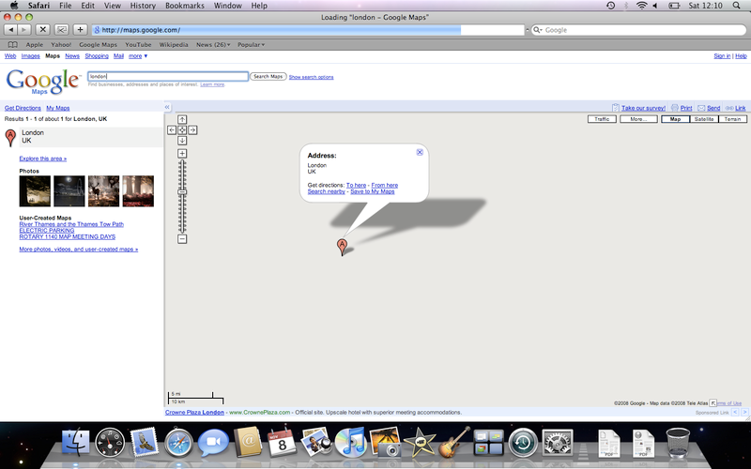Open the Safari File menu
The width and height of the screenshot is (751, 469).
click(65, 6)
